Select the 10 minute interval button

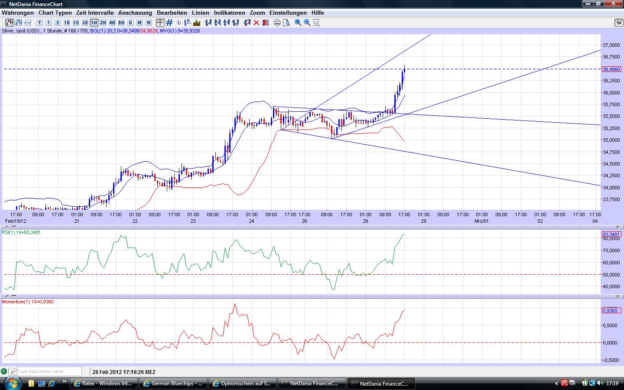pos(67,23)
